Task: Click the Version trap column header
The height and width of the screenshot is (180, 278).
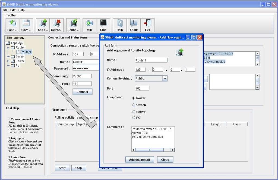Action: pos(66,124)
